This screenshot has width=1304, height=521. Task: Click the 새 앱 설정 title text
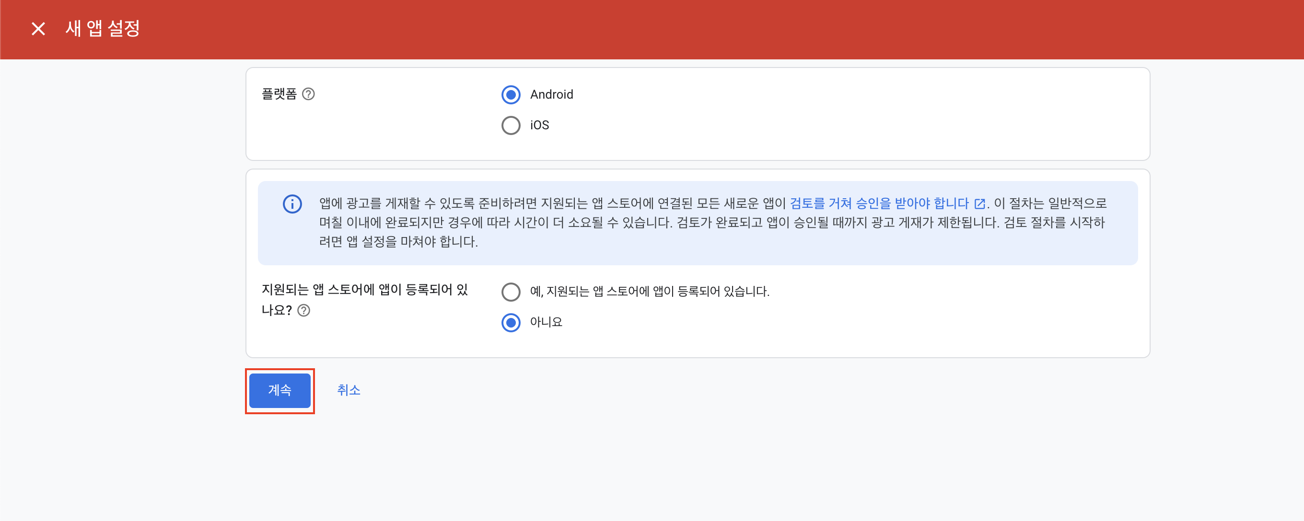pyautogui.click(x=102, y=28)
